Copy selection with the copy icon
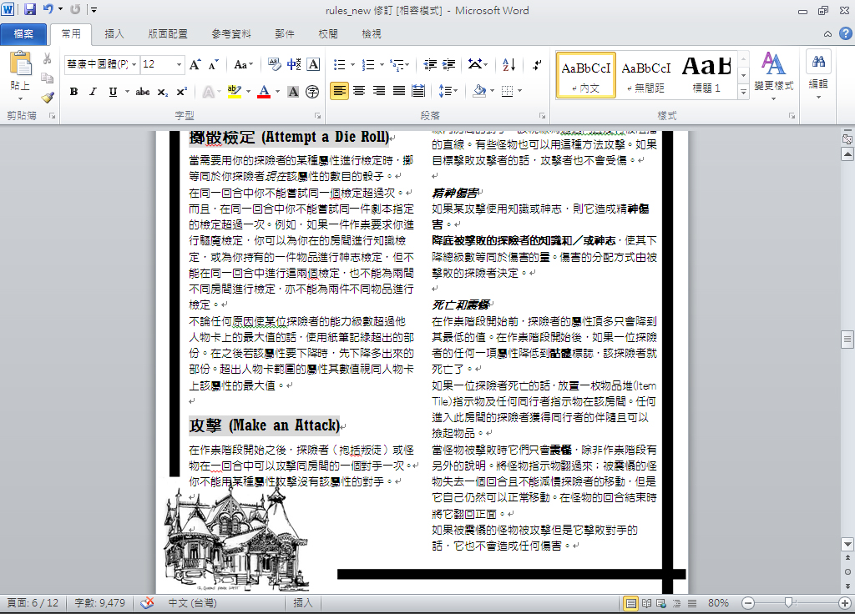The width and height of the screenshot is (855, 614). point(48,78)
